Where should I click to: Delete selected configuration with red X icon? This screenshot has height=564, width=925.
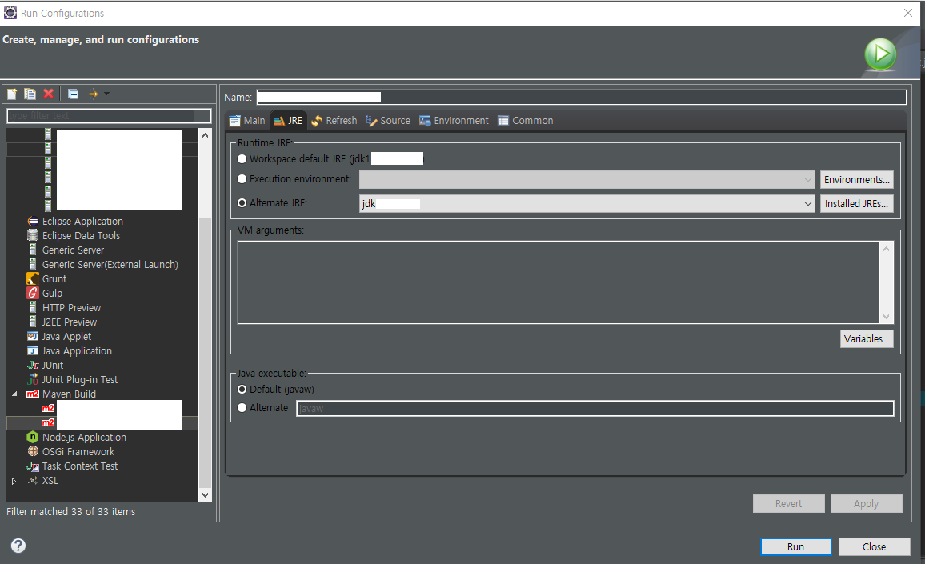[48, 94]
